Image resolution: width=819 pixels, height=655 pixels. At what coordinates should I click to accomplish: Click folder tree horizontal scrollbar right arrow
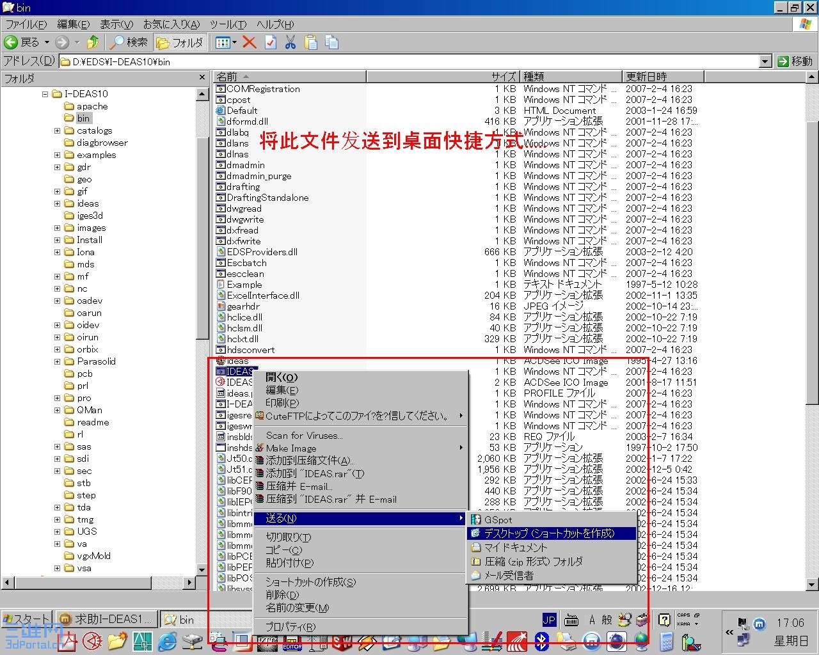pyautogui.click(x=189, y=582)
